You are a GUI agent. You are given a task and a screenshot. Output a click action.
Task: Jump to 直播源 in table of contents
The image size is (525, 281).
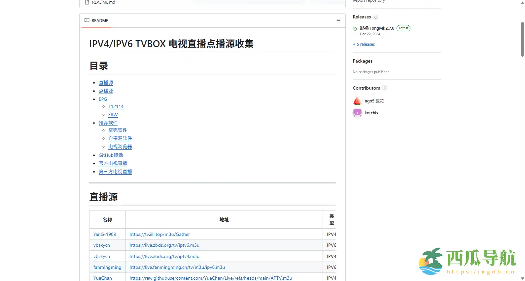[106, 83]
